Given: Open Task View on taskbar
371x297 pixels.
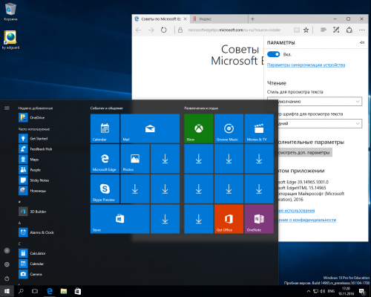Looking at the screenshot, I should point(35,291).
